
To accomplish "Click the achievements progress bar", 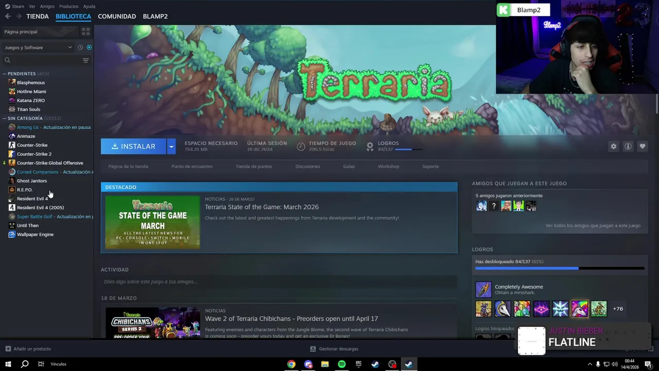I will tap(560, 268).
